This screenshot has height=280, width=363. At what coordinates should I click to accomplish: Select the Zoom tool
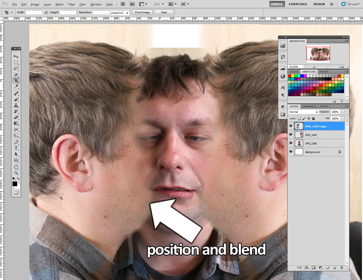tap(16, 172)
